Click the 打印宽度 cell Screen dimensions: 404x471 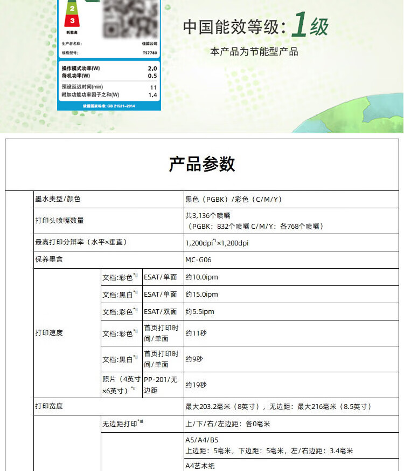point(109,406)
